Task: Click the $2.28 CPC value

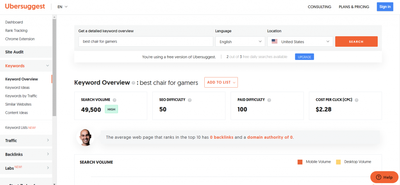Action: [x=323, y=109]
